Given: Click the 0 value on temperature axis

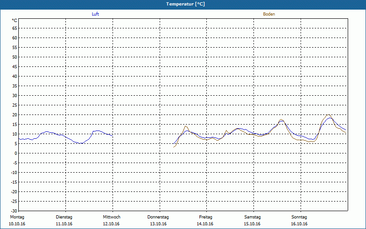Looking at the screenshot, I should pos(16,153).
